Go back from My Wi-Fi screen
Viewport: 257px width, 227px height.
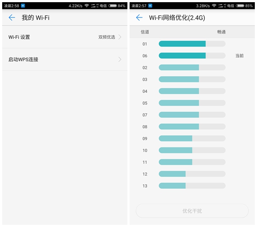(12, 17)
